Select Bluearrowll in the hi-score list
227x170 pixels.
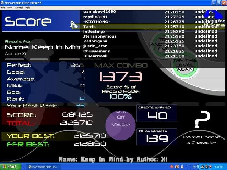pyautogui.click(x=149, y=56)
